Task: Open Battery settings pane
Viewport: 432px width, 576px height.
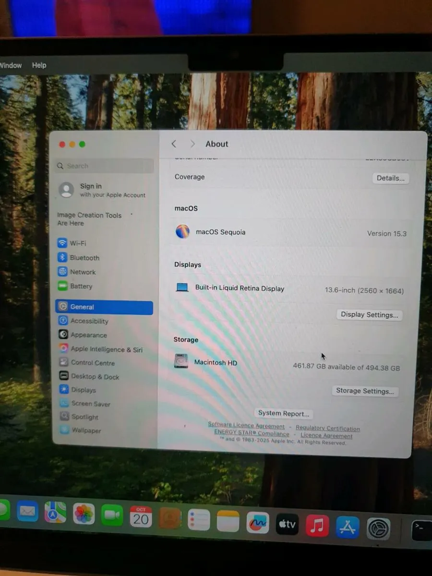Action: coord(81,286)
